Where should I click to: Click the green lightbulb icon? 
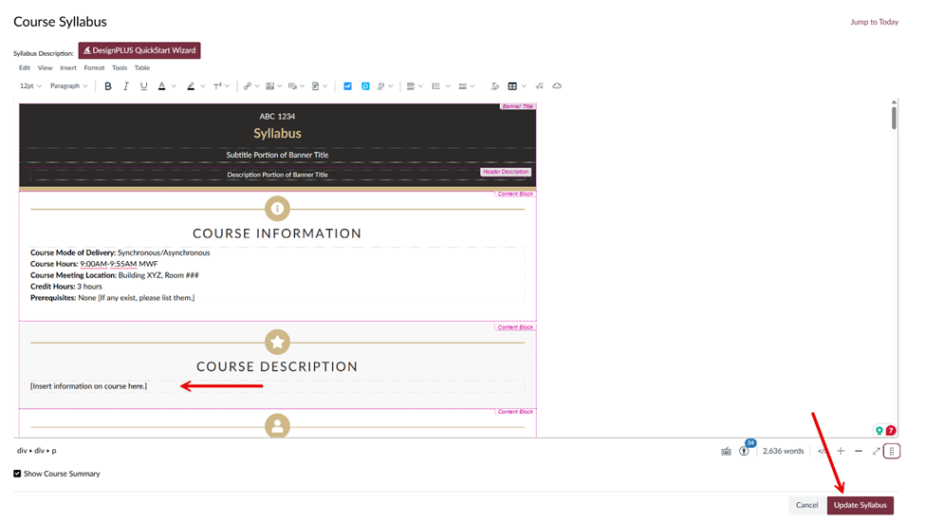point(879,430)
